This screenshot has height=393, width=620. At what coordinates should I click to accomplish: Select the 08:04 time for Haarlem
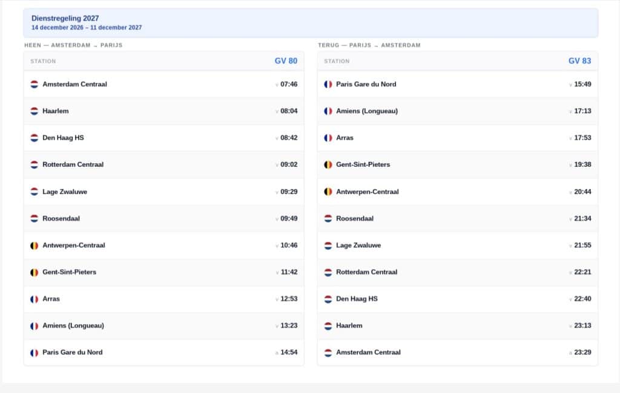click(289, 111)
